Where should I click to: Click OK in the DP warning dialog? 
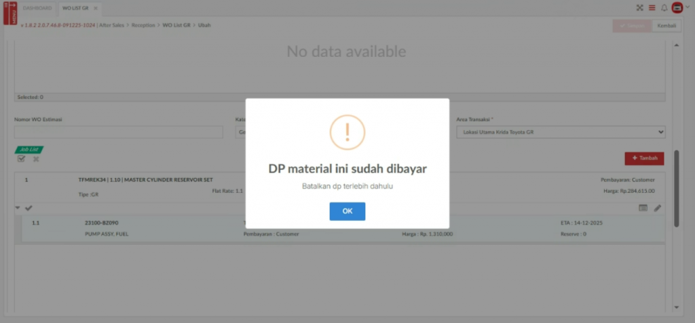pos(347,211)
